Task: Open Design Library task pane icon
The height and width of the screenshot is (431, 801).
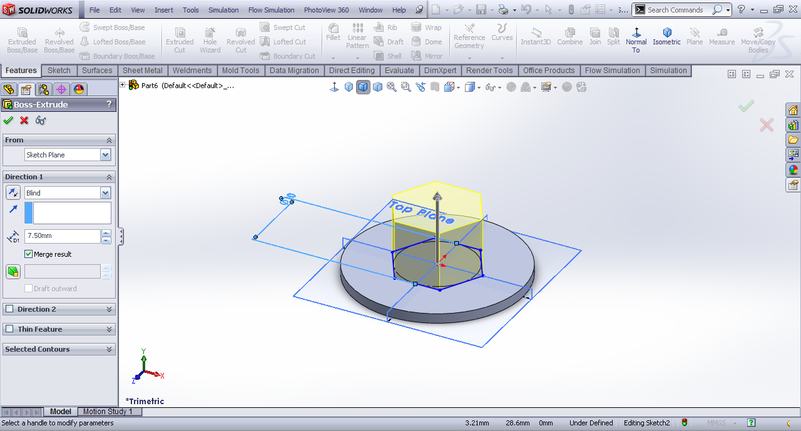Action: pyautogui.click(x=793, y=125)
